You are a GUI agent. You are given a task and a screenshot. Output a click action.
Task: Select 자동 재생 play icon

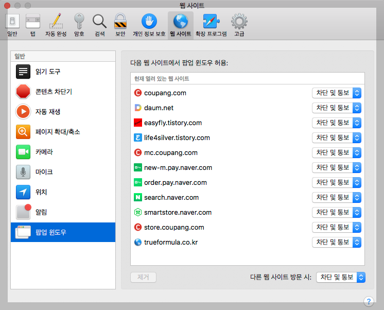click(x=23, y=112)
